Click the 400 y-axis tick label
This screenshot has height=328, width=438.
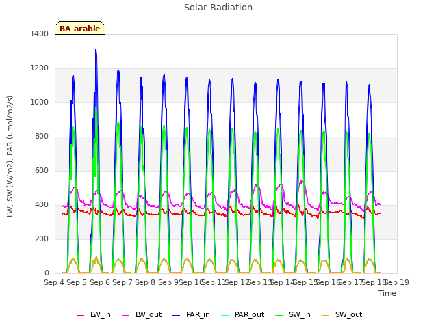coord(42,205)
